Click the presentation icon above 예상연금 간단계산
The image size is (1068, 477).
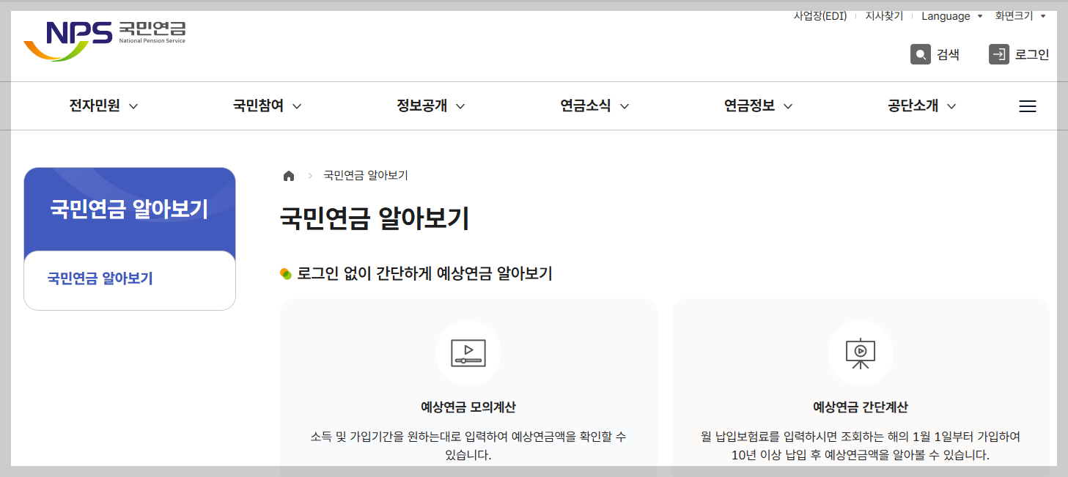pyautogui.click(x=860, y=352)
